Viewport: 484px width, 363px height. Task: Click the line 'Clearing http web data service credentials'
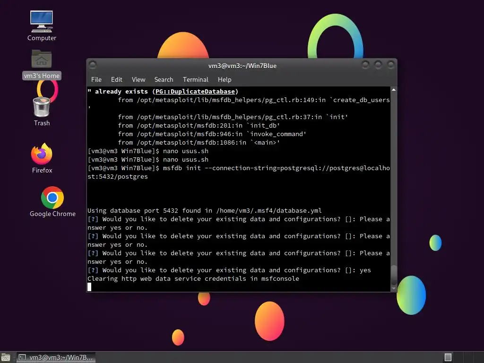[193, 278]
